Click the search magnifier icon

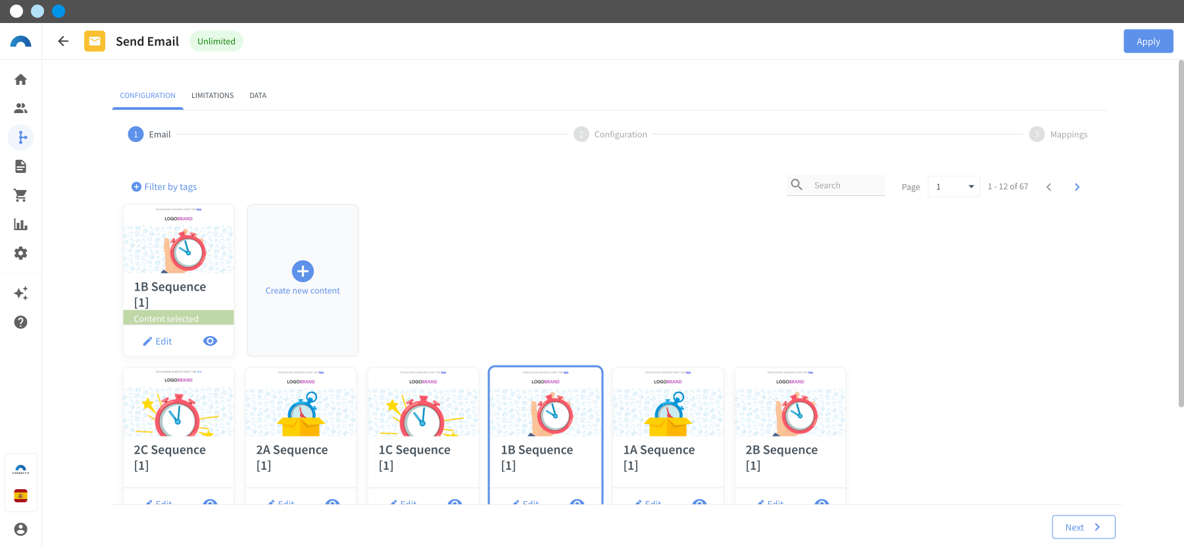click(x=797, y=185)
